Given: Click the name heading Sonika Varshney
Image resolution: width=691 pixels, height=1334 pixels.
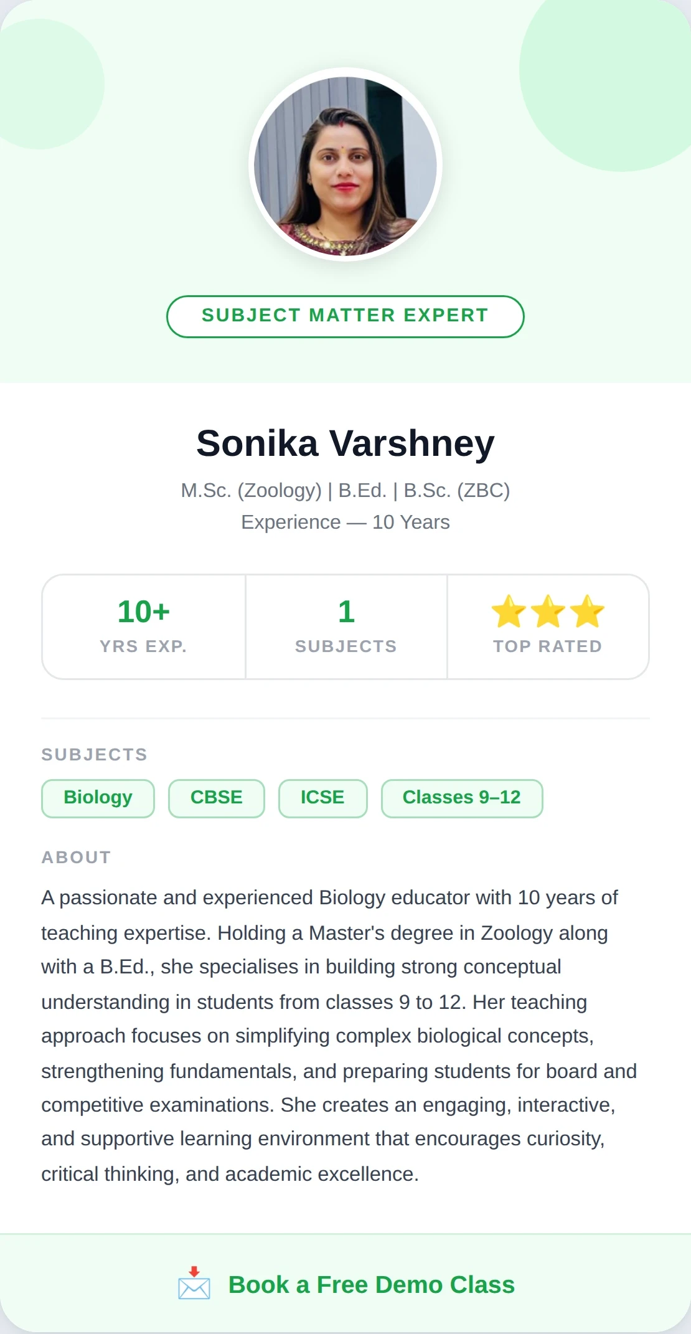Looking at the screenshot, I should [x=345, y=442].
